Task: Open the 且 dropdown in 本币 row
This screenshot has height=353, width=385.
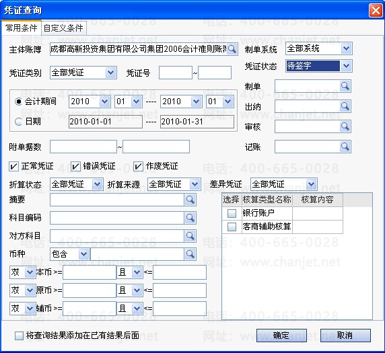Action: click(x=137, y=272)
